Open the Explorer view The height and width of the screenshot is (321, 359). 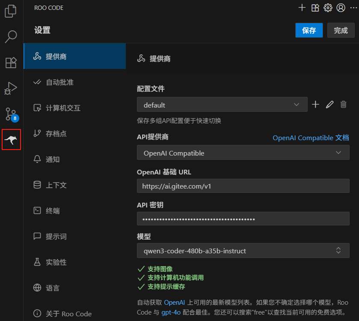[11, 11]
